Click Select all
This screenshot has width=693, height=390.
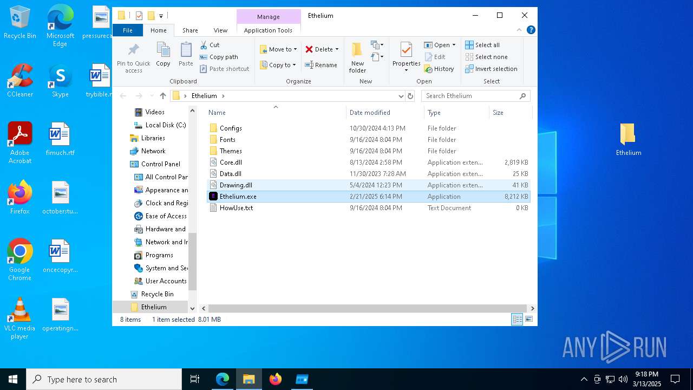[x=482, y=45]
